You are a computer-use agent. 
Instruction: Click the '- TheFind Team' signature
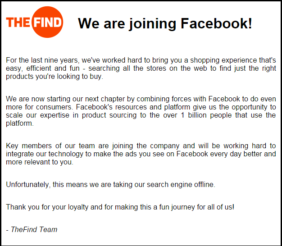click(x=32, y=229)
